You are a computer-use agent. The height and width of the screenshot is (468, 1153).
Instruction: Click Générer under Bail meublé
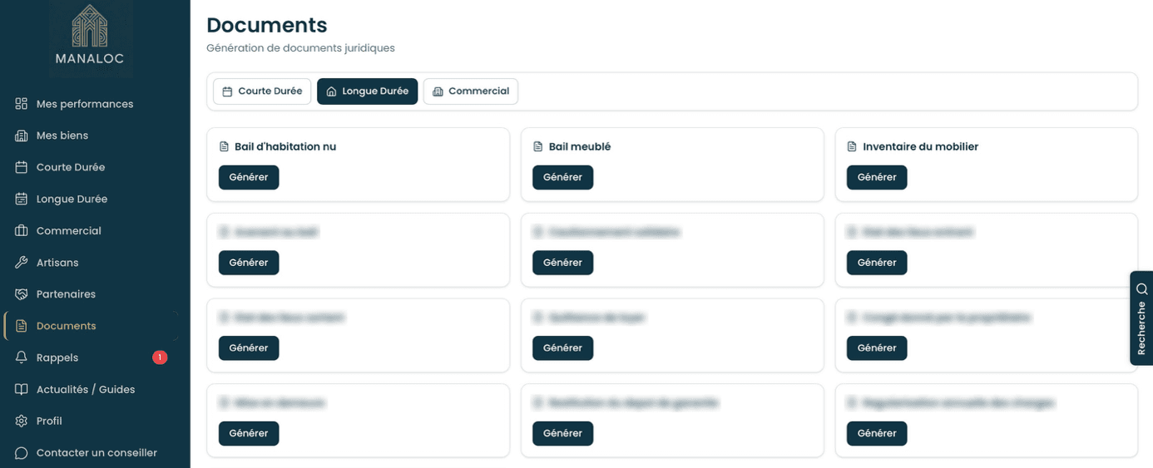[x=562, y=177]
